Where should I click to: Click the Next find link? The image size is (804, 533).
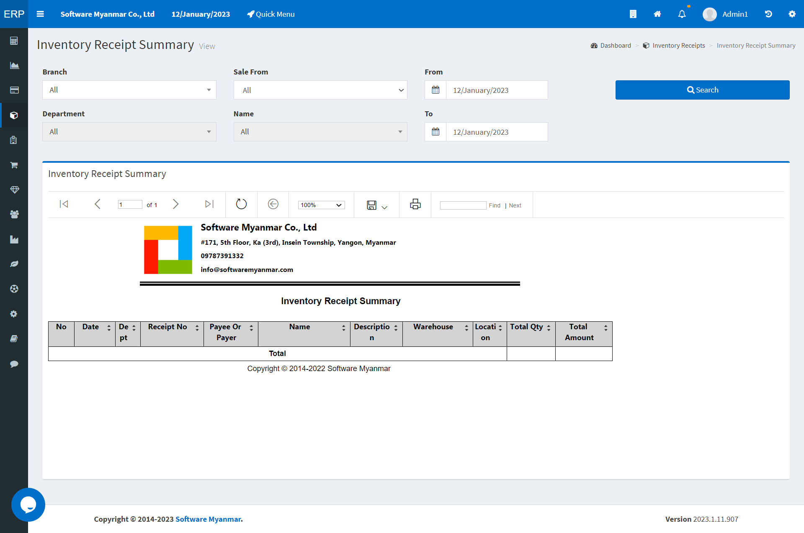click(515, 205)
